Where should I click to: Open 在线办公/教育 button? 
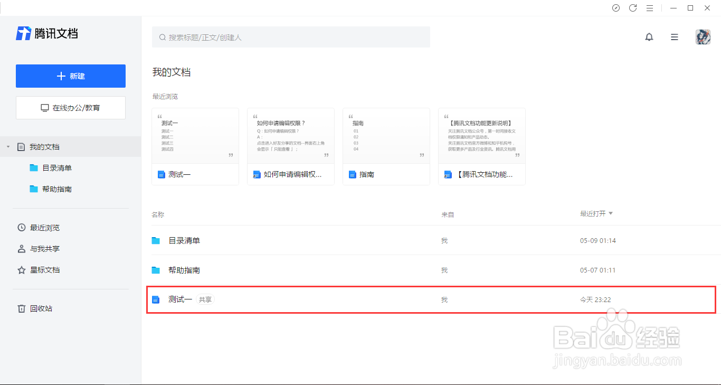point(70,107)
